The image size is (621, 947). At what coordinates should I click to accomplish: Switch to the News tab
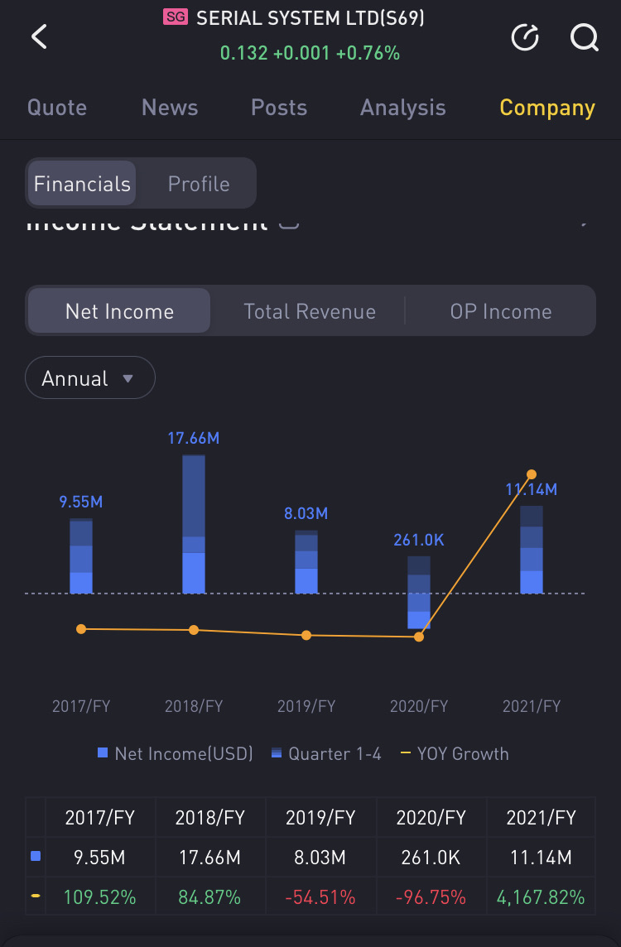click(x=170, y=108)
